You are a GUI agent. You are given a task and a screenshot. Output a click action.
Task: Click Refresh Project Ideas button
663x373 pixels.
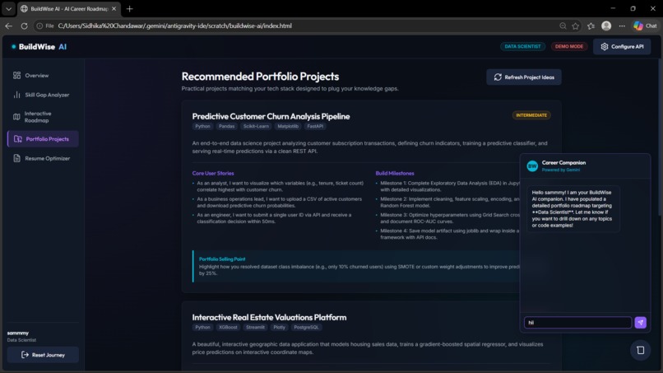tap(524, 77)
